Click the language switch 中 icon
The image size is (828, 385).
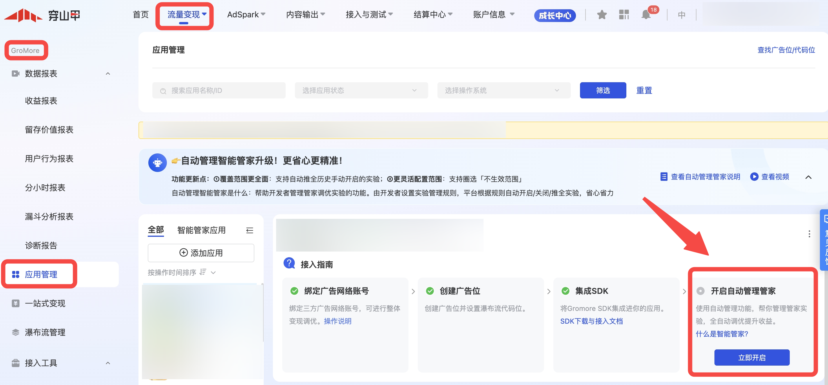(x=681, y=15)
